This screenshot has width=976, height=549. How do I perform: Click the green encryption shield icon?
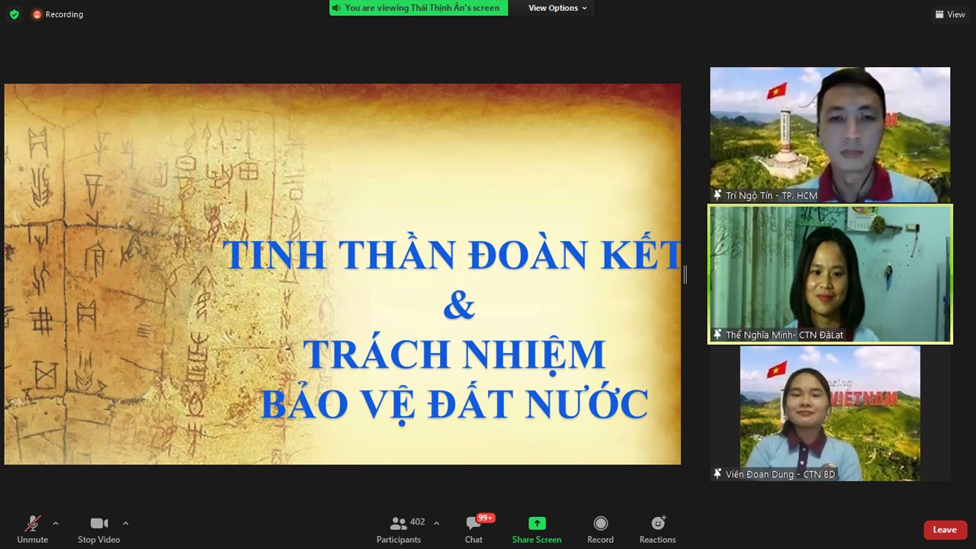pos(14,14)
